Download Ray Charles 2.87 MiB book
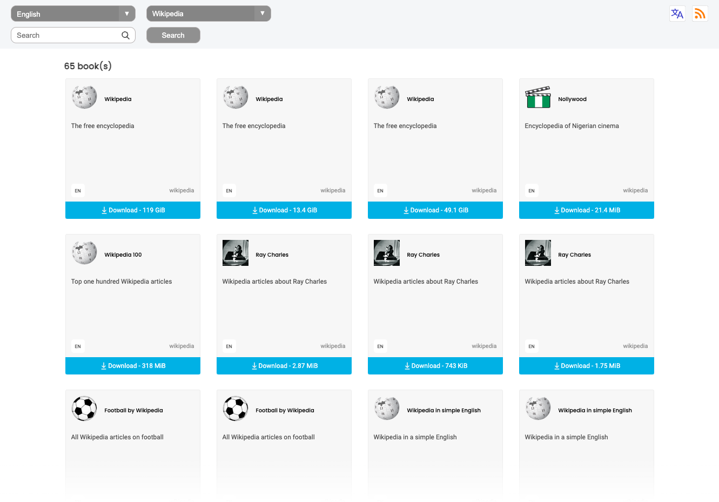719x502 pixels. point(284,366)
